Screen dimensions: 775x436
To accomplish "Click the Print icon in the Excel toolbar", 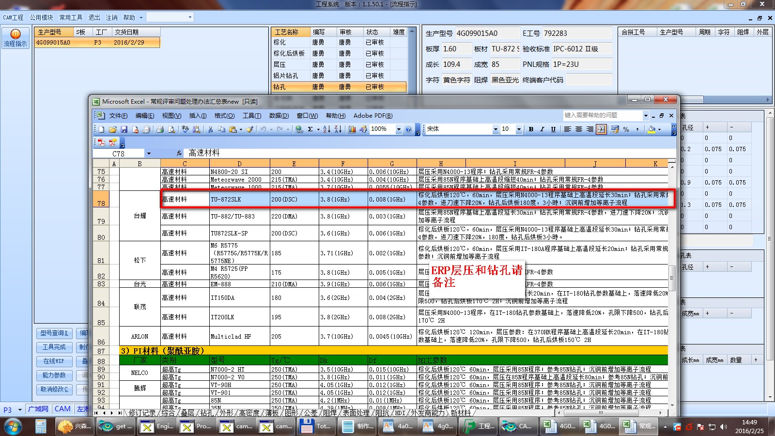I will [x=160, y=129].
